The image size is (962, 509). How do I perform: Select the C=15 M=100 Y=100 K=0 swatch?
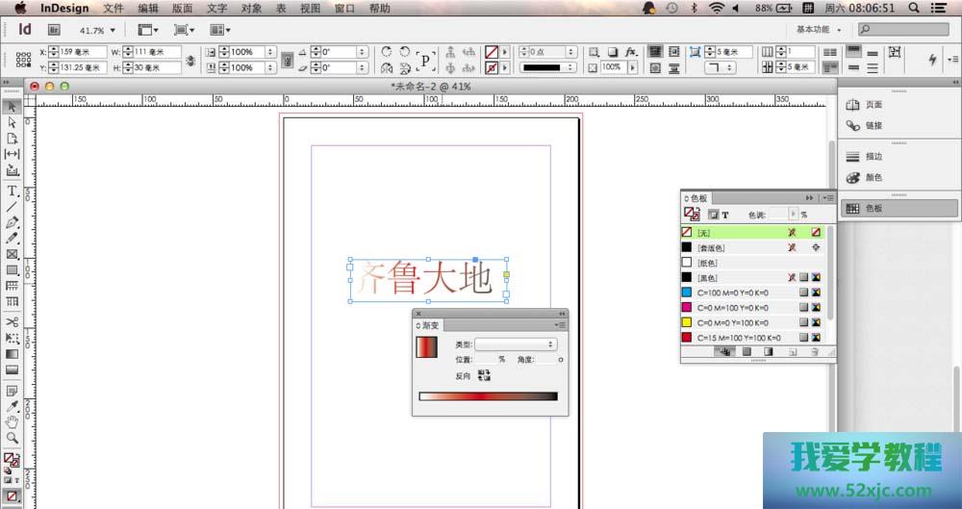point(739,338)
